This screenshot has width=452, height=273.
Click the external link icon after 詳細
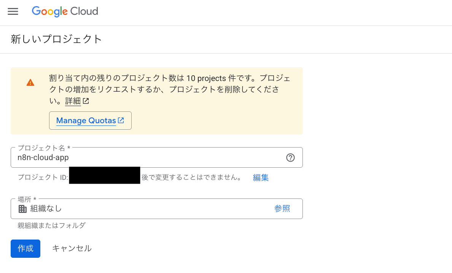(86, 101)
